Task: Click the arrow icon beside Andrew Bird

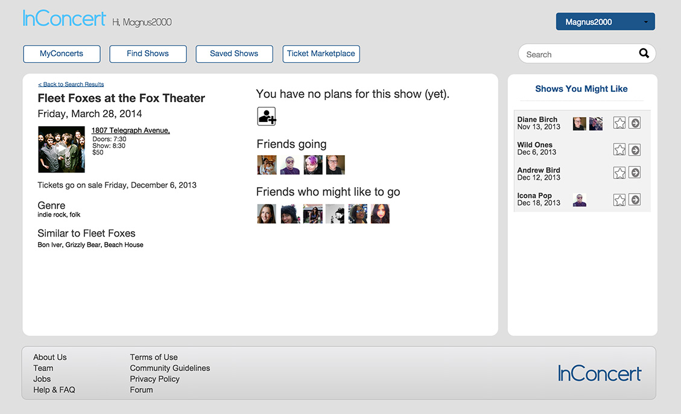Action: coord(635,173)
